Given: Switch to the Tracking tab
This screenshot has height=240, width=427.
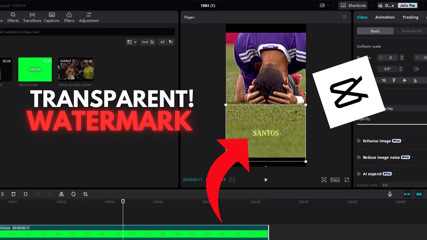Looking at the screenshot, I should (410, 17).
